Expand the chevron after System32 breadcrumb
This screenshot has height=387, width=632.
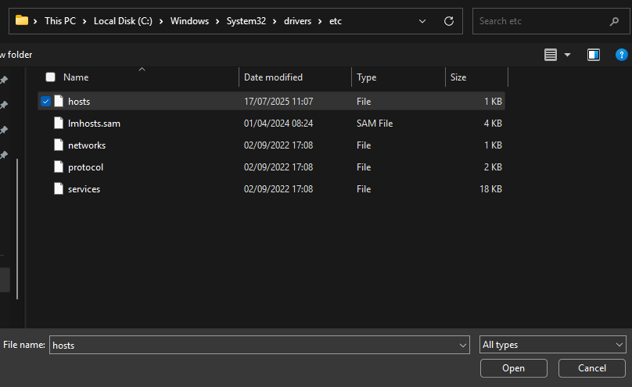coord(275,21)
